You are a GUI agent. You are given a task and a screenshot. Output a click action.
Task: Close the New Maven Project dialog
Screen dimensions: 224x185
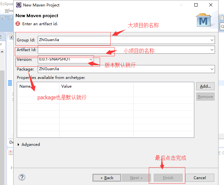(x=211, y=5)
